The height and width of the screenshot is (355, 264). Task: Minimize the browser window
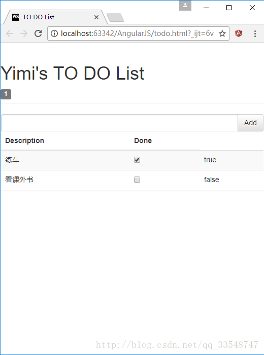coord(206,8)
